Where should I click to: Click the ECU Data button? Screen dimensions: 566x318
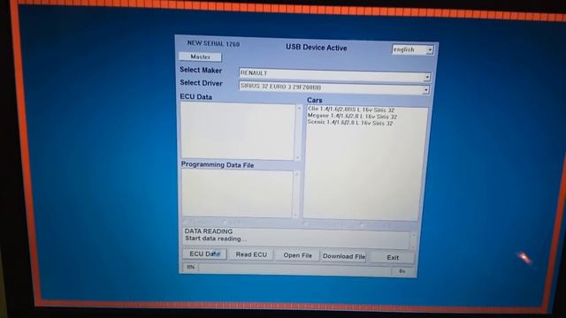point(204,254)
